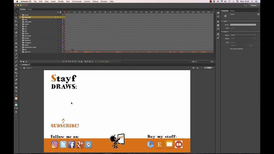Select the Line tool
The width and height of the screenshot is (274, 154).
16,40
